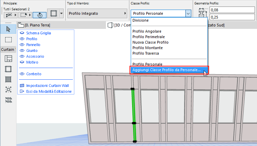This screenshot has height=146, width=257.
Task: Select the Marquee tool in the toolbox
Action: point(8,40)
